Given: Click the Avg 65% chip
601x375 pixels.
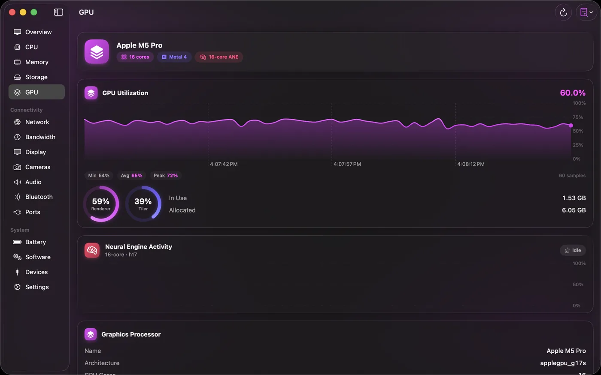Looking at the screenshot, I should click(x=131, y=176).
